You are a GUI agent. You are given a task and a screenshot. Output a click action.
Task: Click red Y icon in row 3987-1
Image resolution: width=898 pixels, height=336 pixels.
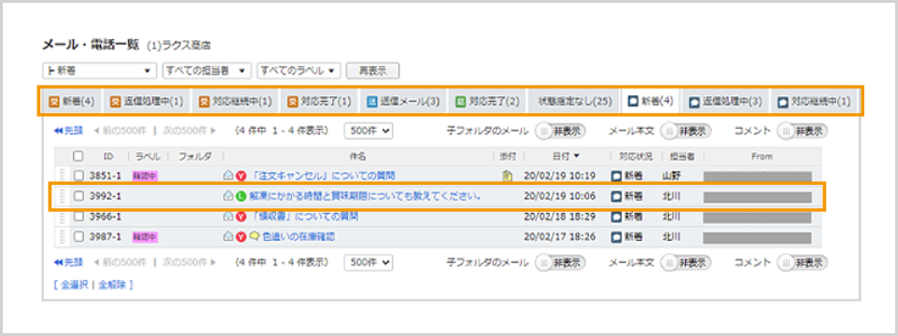pos(240,236)
